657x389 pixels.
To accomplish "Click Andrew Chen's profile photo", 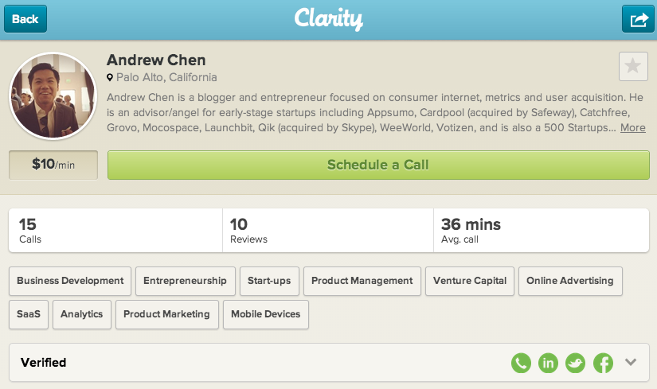I will (x=53, y=96).
